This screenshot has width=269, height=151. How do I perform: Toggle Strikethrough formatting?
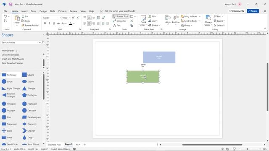(58, 23)
